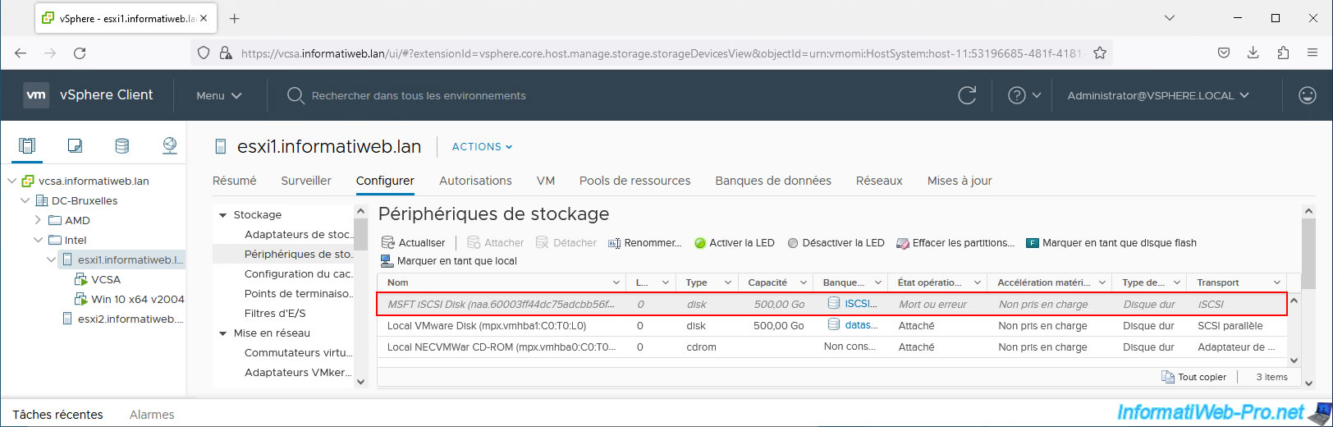Open the Transport column filter dropdown
The height and width of the screenshot is (427, 1333).
[x=1276, y=282]
